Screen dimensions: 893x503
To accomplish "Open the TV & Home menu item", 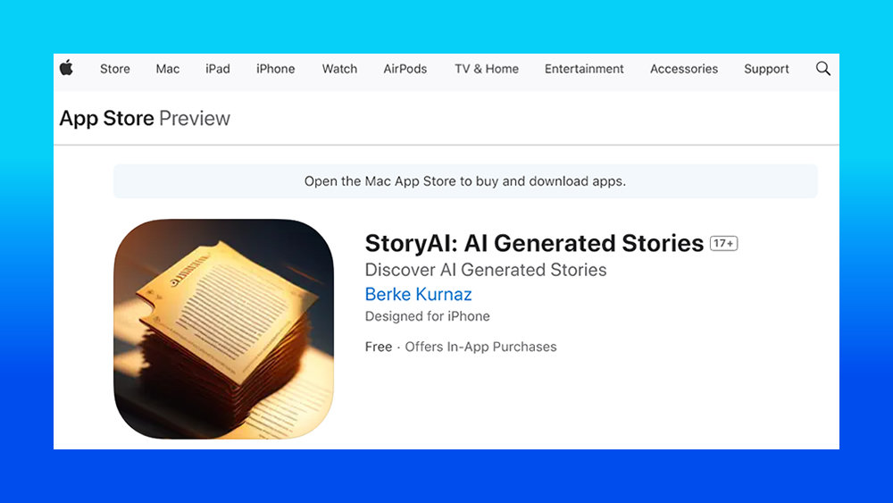I will (x=487, y=69).
